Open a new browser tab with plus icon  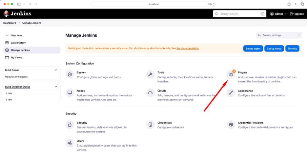[x=296, y=4]
